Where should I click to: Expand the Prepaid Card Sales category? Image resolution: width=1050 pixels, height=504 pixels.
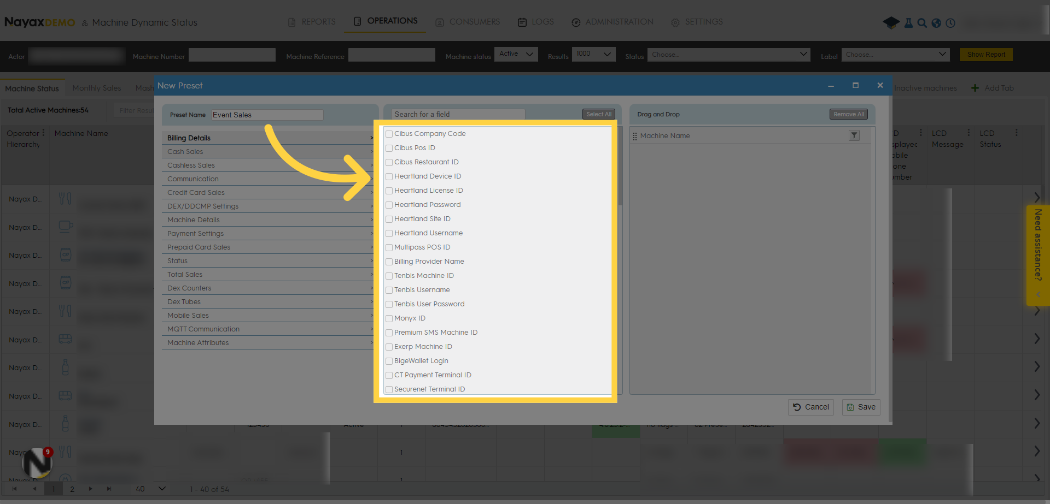pos(268,247)
